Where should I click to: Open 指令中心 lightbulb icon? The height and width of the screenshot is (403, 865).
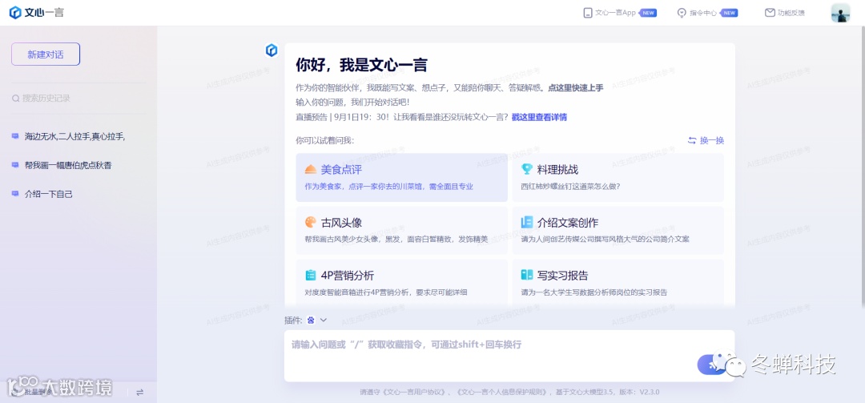coord(682,13)
